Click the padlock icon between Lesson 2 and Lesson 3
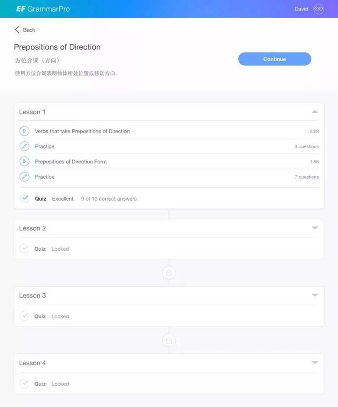The image size is (338, 407). click(x=169, y=273)
